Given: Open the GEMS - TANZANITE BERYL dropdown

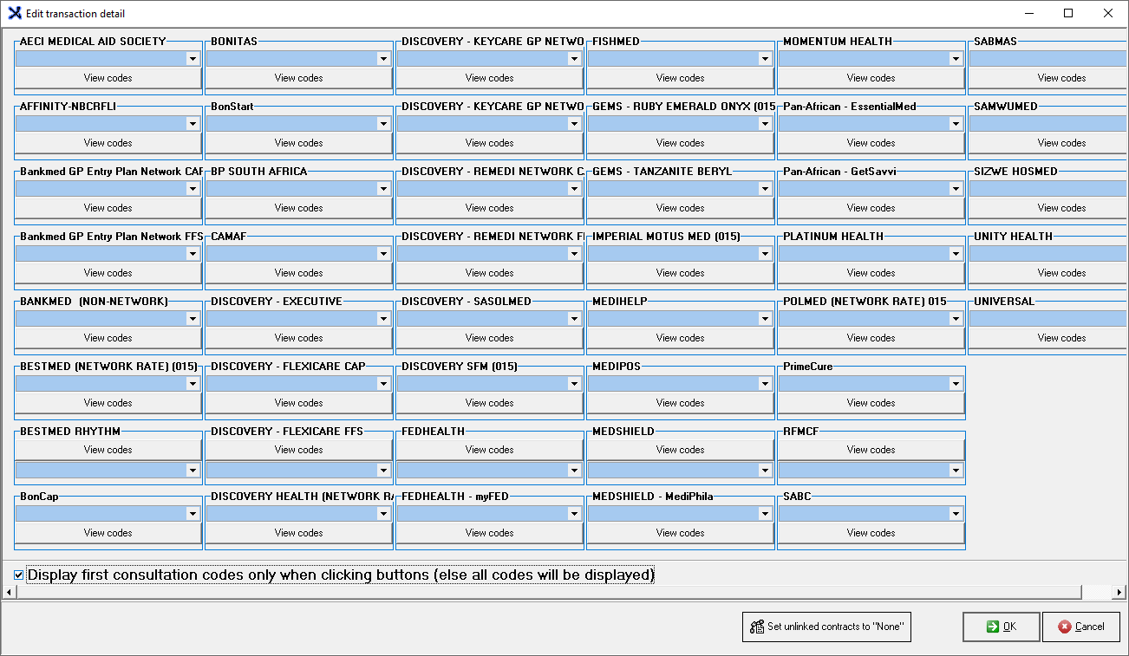Looking at the screenshot, I should click(x=765, y=189).
